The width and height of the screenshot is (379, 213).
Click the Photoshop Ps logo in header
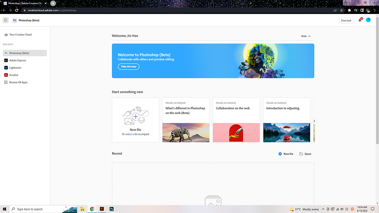pos(15,20)
